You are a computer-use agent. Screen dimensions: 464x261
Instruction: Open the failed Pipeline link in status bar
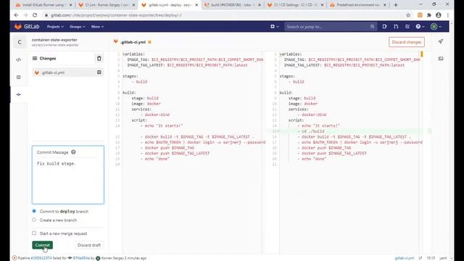click(x=41, y=258)
